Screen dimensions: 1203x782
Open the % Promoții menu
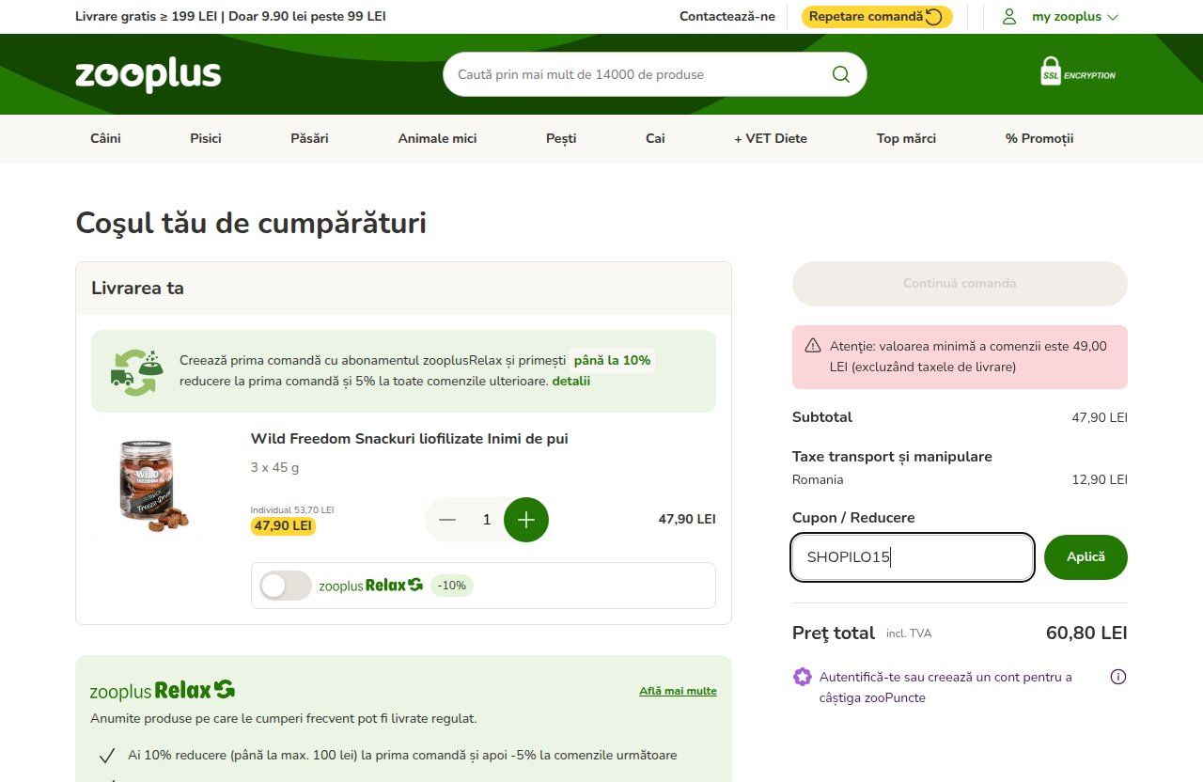click(1039, 138)
